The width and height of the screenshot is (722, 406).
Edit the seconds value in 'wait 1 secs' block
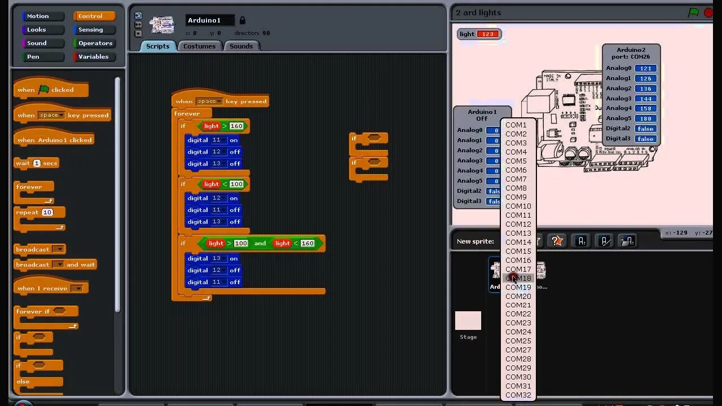click(x=37, y=164)
